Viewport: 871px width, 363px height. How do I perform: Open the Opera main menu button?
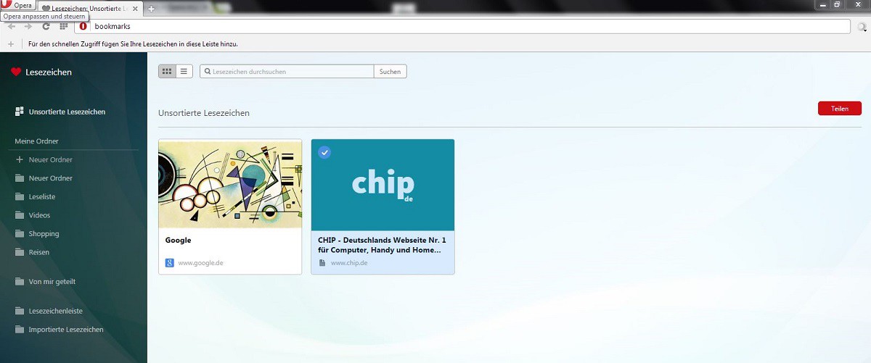pos(17,6)
